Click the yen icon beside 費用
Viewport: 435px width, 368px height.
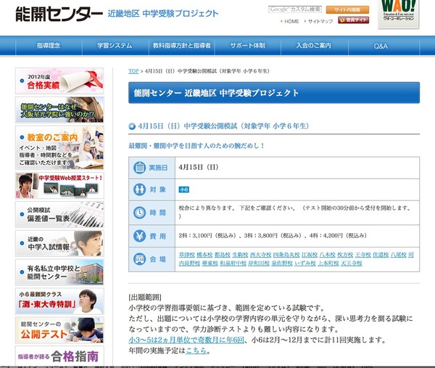coord(140,236)
